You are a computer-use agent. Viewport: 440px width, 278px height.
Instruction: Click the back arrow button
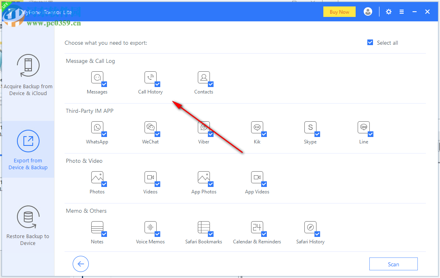81,264
